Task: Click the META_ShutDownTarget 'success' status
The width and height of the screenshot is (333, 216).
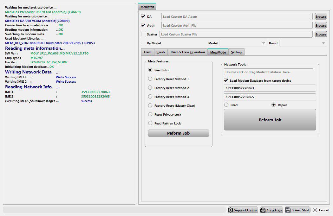Action: pyautogui.click(x=87, y=101)
